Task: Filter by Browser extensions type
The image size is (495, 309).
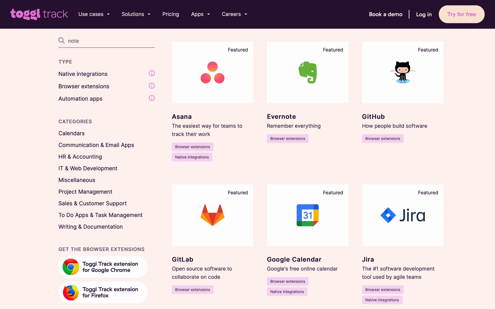Action: 84,86
